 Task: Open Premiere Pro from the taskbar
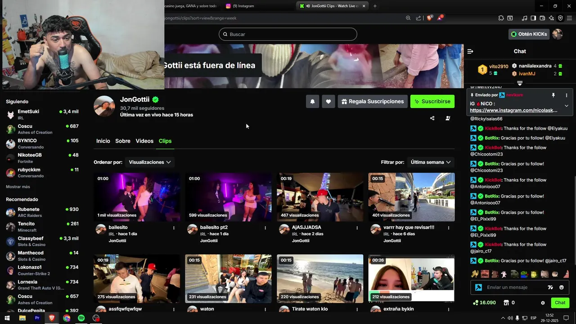(x=37, y=318)
